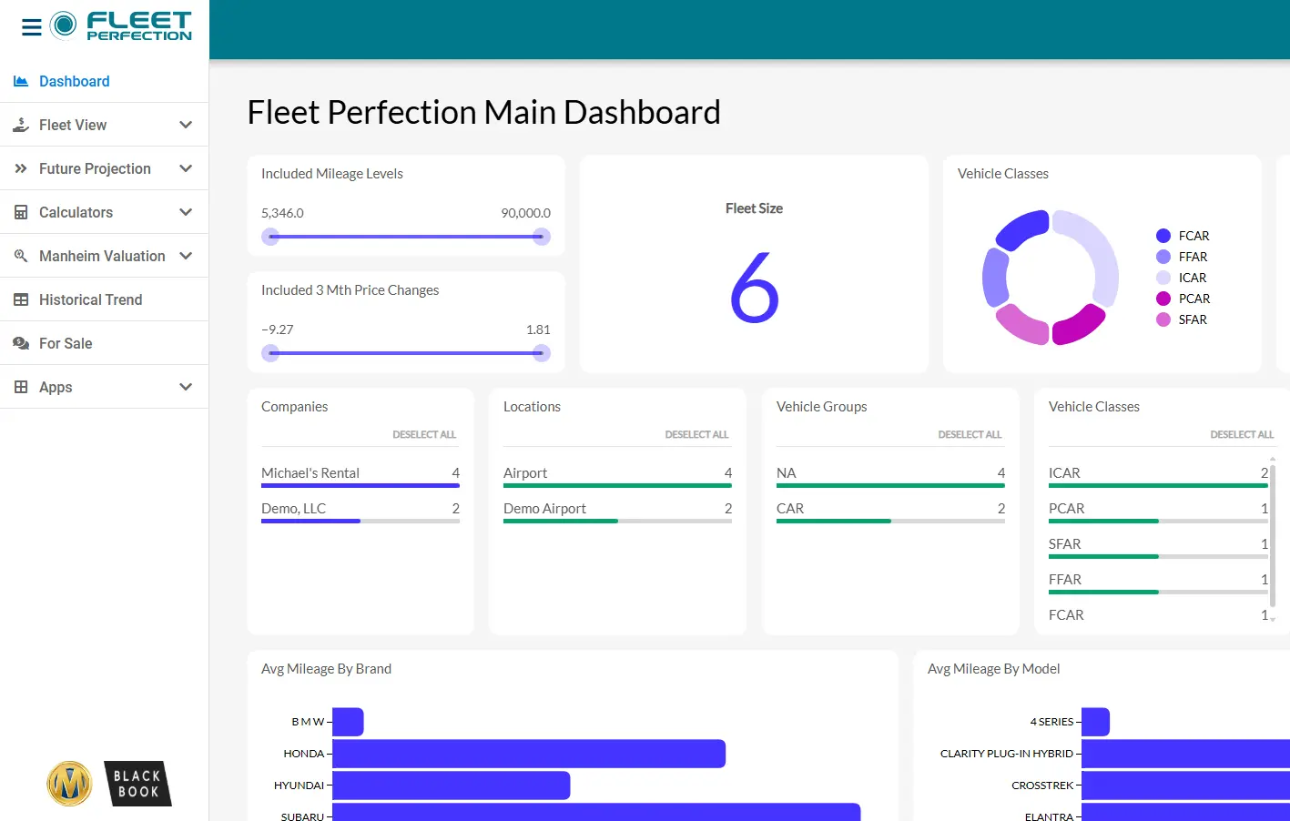
Task: Toggle Michael's Rental company filter
Action: 361,475
